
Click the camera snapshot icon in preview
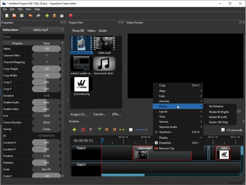point(239,111)
